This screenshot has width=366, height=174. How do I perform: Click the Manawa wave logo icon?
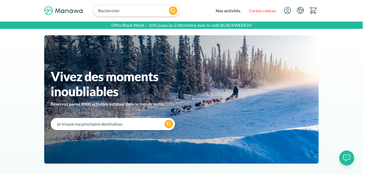pyautogui.click(x=48, y=11)
